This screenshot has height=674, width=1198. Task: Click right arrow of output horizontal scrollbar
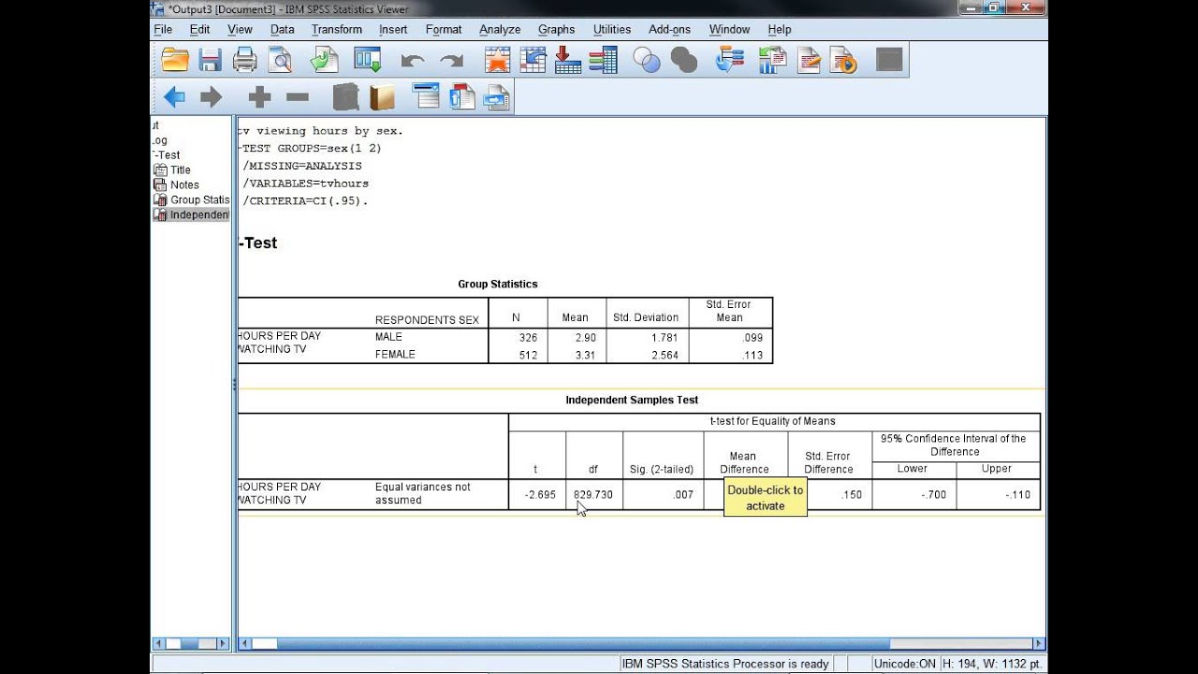[1038, 644]
